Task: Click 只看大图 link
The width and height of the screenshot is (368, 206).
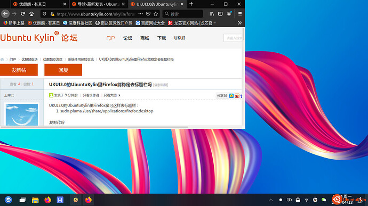Action: (110, 95)
